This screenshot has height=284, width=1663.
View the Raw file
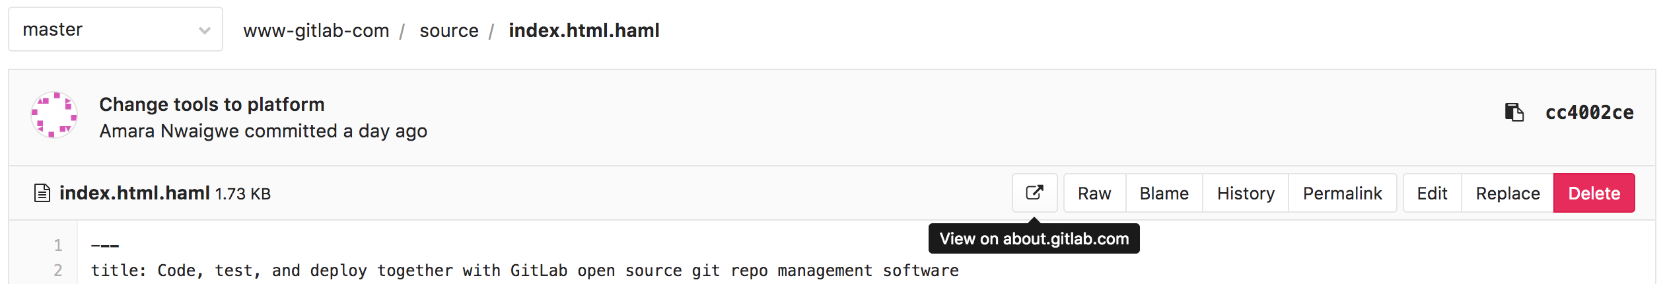pyautogui.click(x=1094, y=194)
